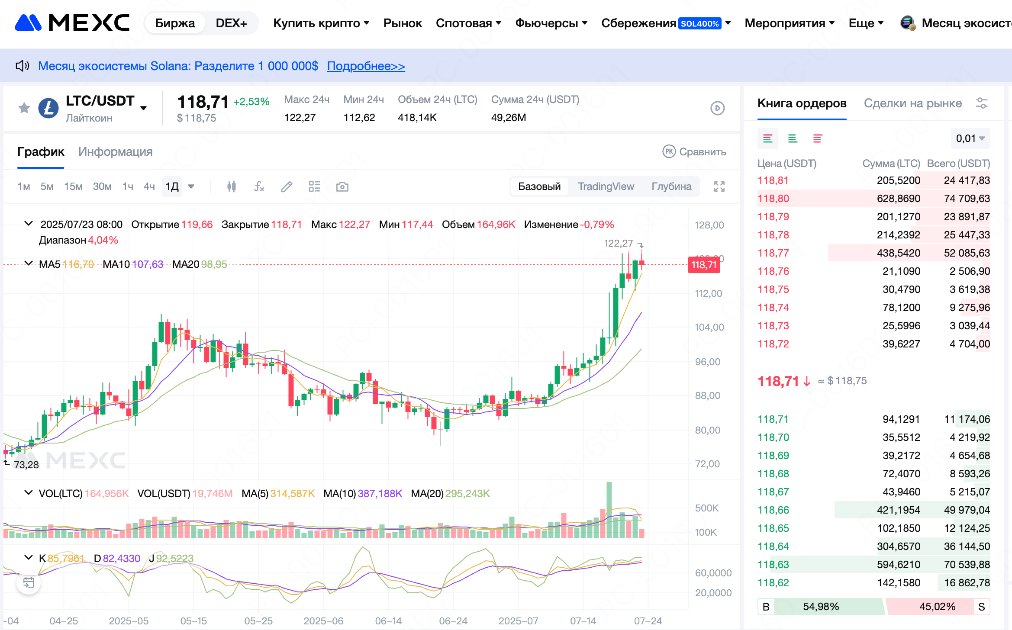Expand chart to fullscreen

click(x=719, y=186)
